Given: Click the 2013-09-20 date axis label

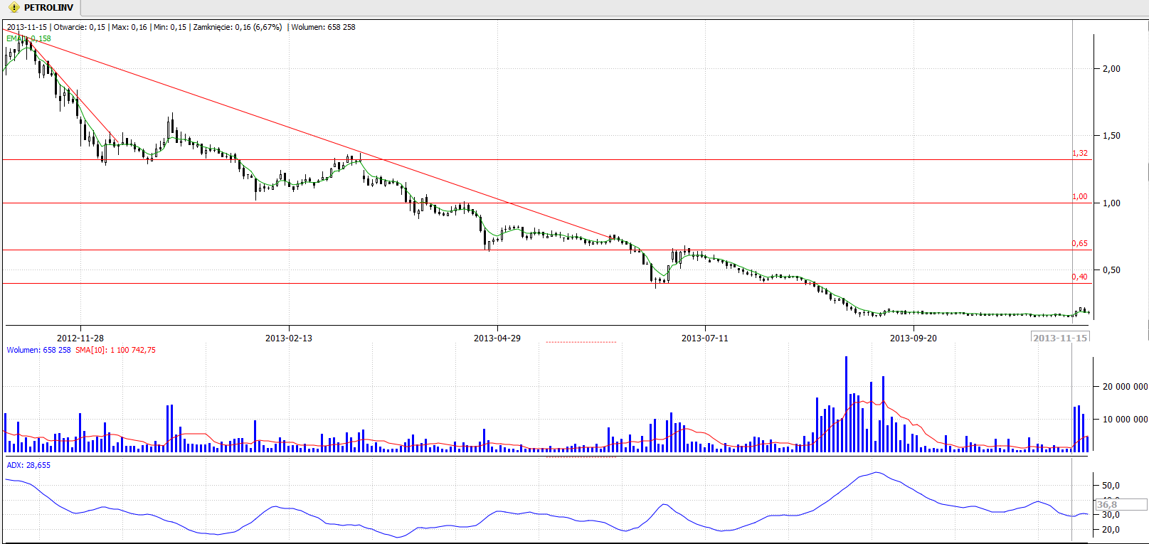Looking at the screenshot, I should point(914,338).
